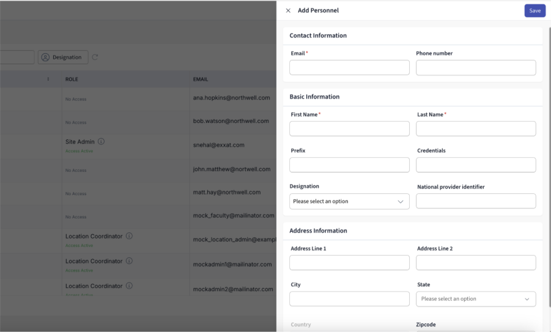Click the Address Line 1 field
The height and width of the screenshot is (332, 551).
[x=349, y=263]
